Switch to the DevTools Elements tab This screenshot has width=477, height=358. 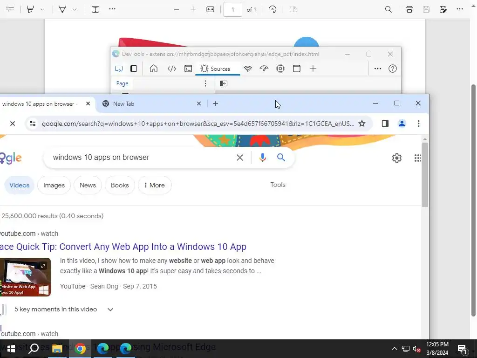[172, 69]
